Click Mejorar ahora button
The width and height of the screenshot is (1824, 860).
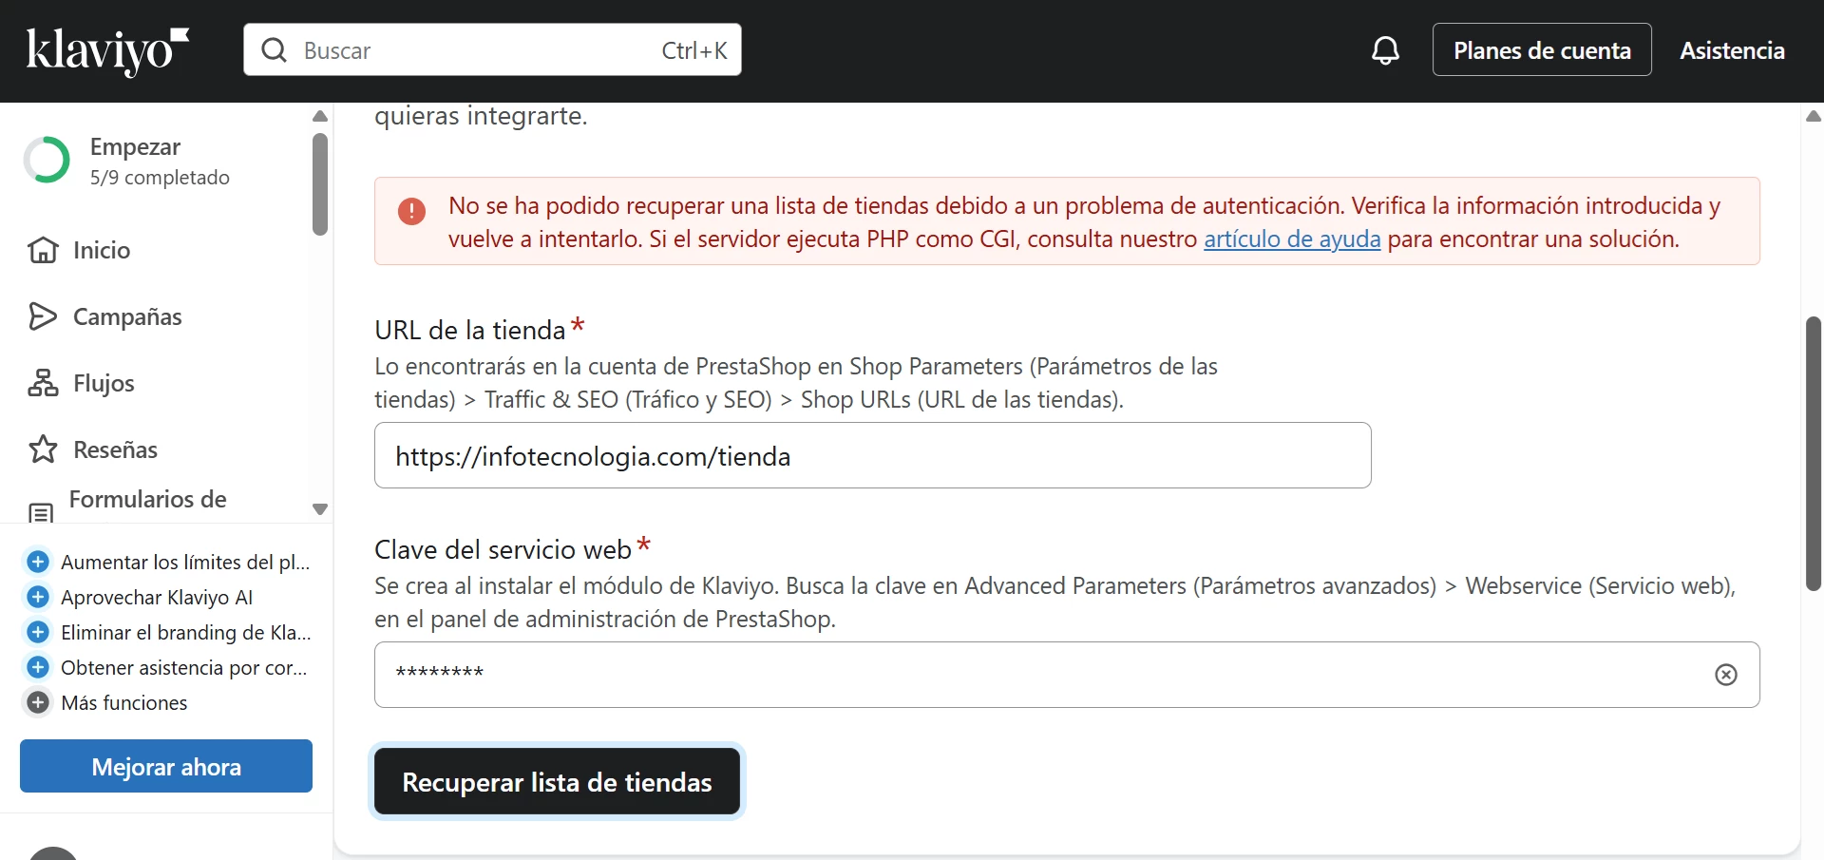click(x=166, y=766)
